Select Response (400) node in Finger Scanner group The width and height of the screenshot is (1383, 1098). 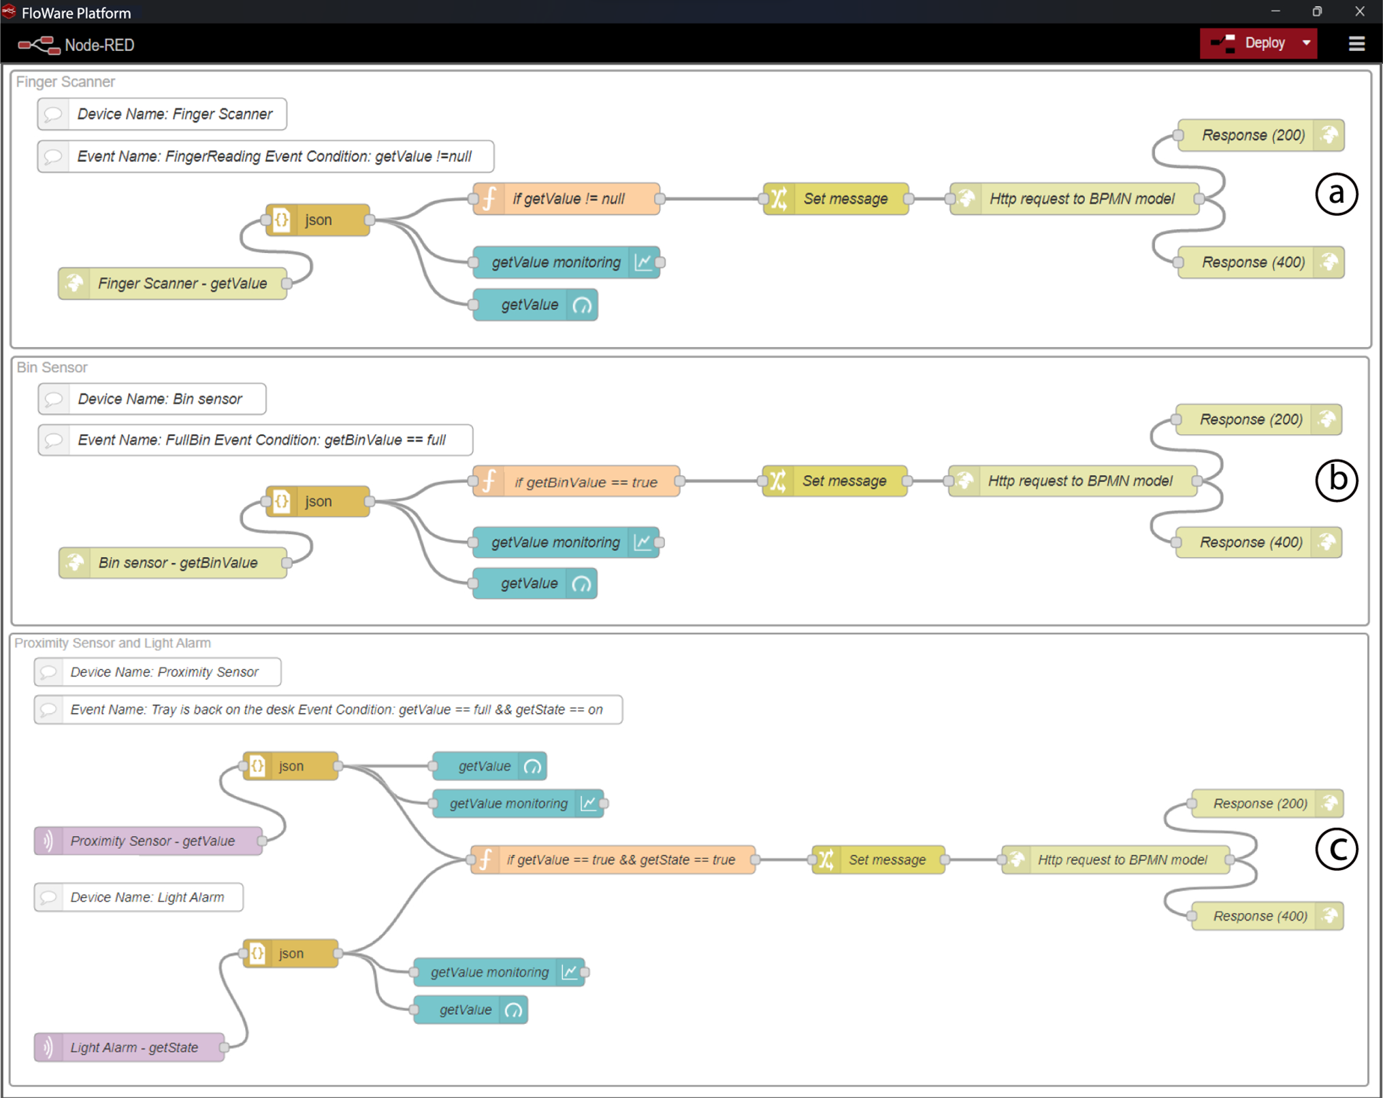click(1252, 263)
